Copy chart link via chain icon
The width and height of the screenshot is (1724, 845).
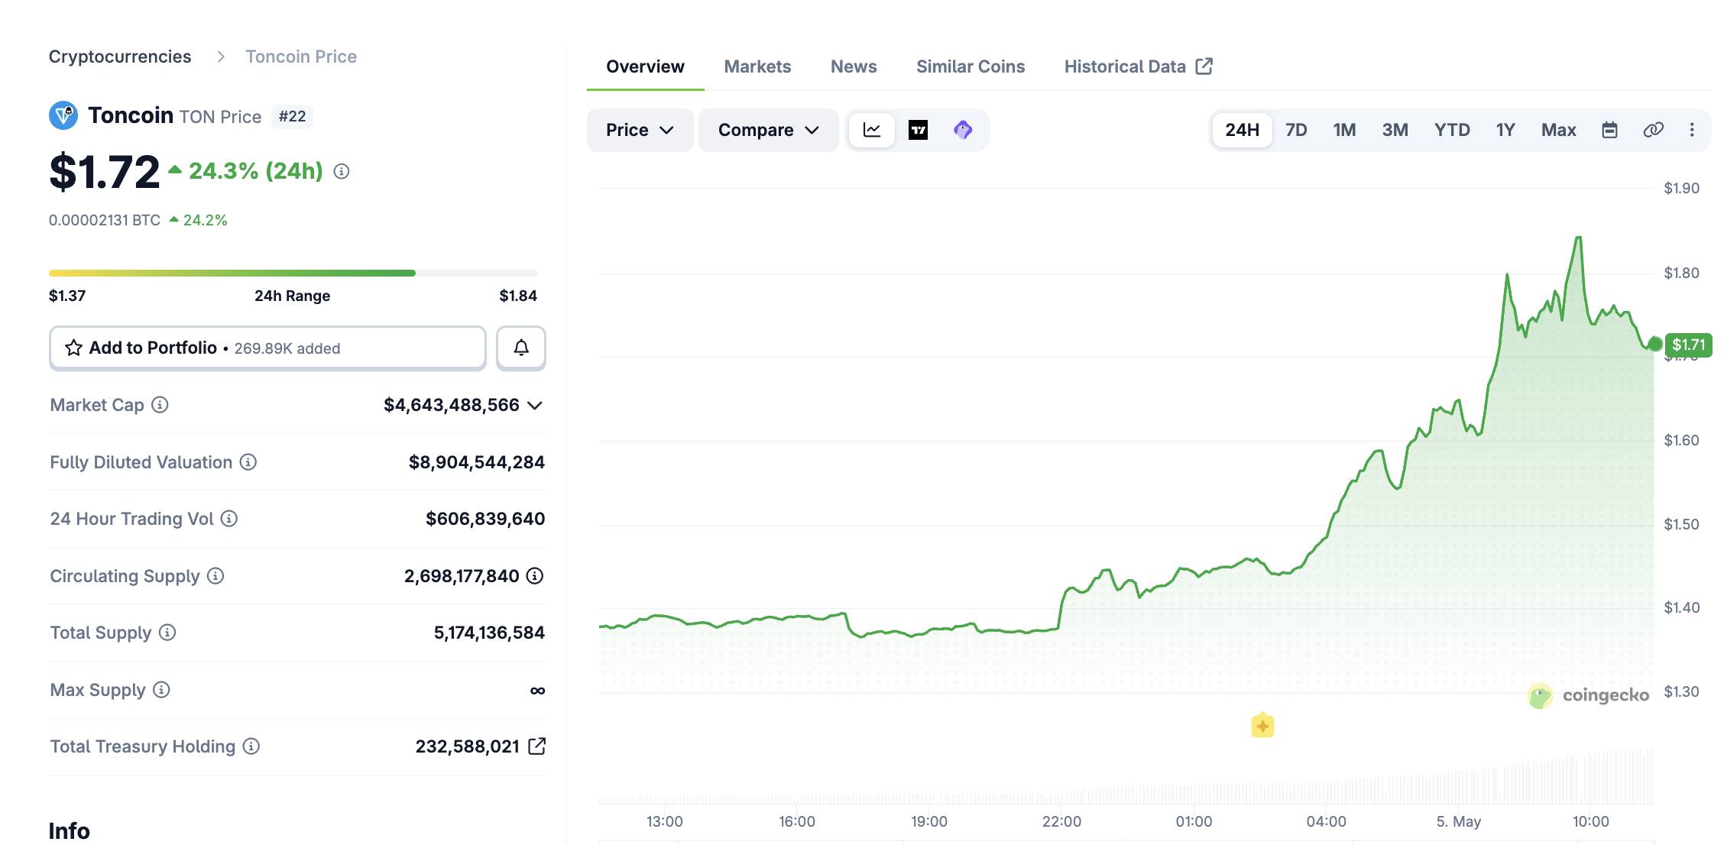coord(1653,130)
